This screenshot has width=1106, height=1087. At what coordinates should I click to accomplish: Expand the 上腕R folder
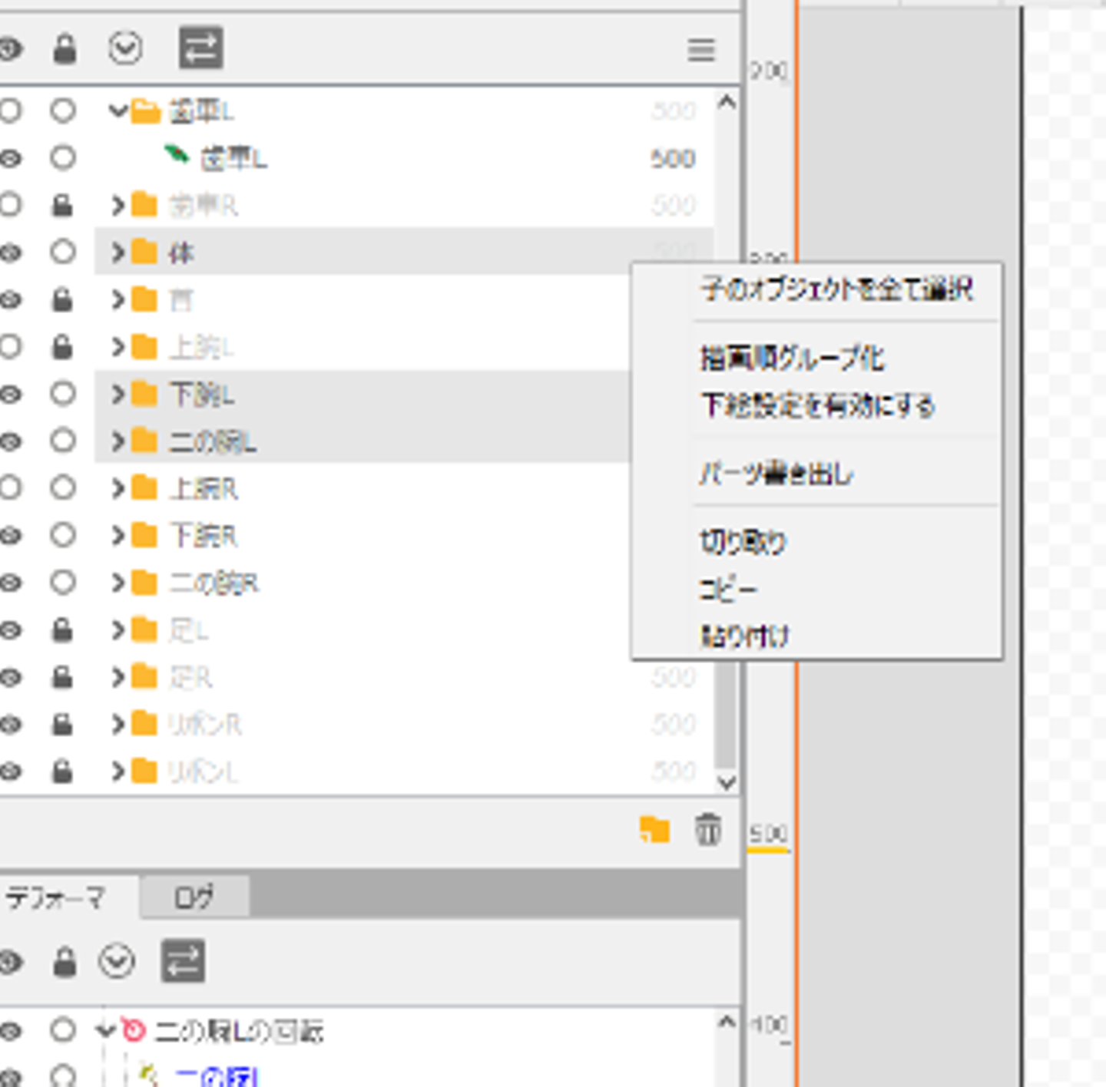click(x=118, y=488)
